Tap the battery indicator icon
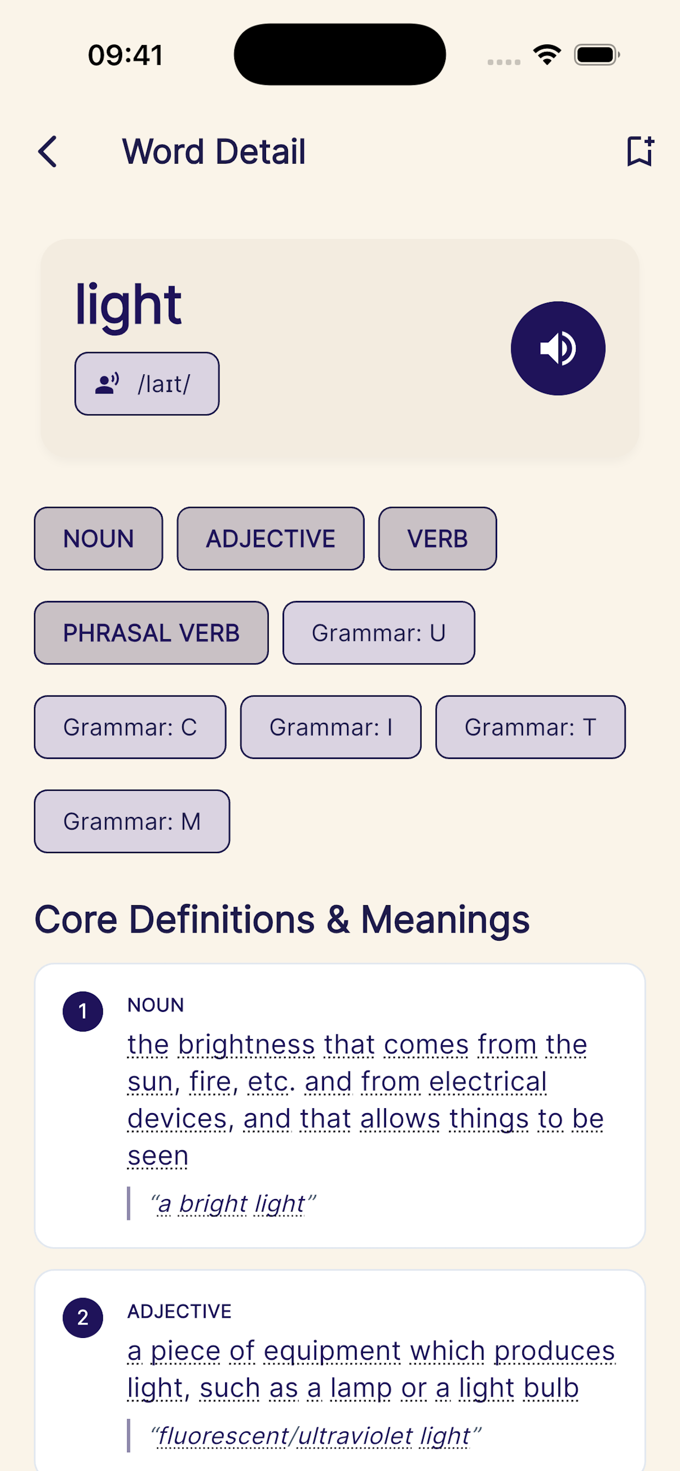Viewport: 680px width, 1471px height. [597, 55]
